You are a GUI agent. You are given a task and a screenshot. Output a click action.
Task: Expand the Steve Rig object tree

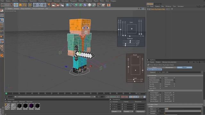click(148, 9)
